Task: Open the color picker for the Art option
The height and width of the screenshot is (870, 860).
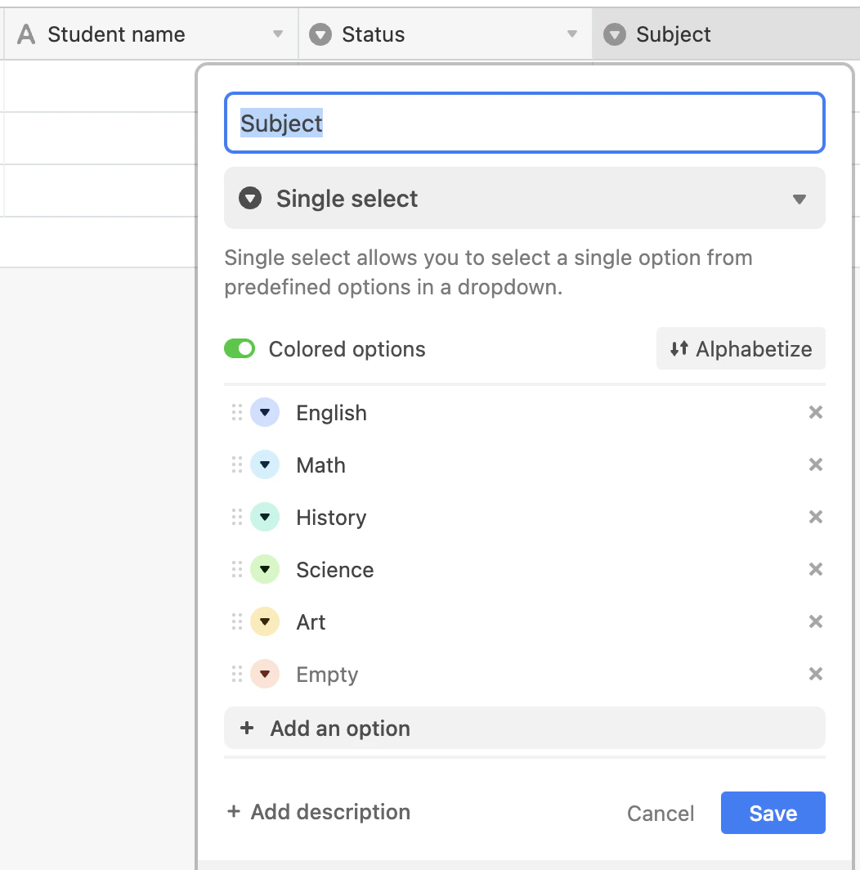Action: pos(264,621)
